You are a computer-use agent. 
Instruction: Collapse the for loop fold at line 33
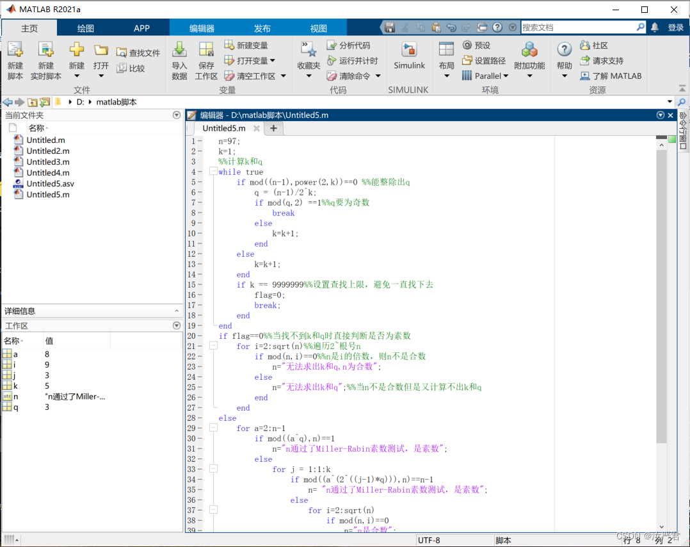coord(213,469)
